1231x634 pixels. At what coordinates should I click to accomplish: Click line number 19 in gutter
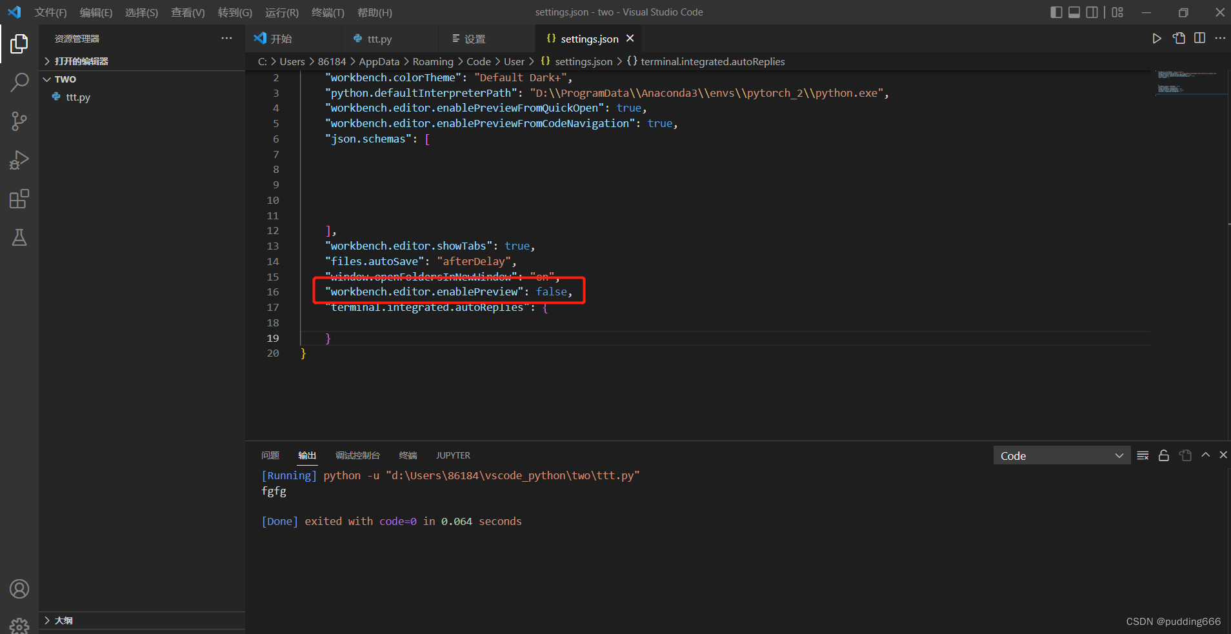273,338
